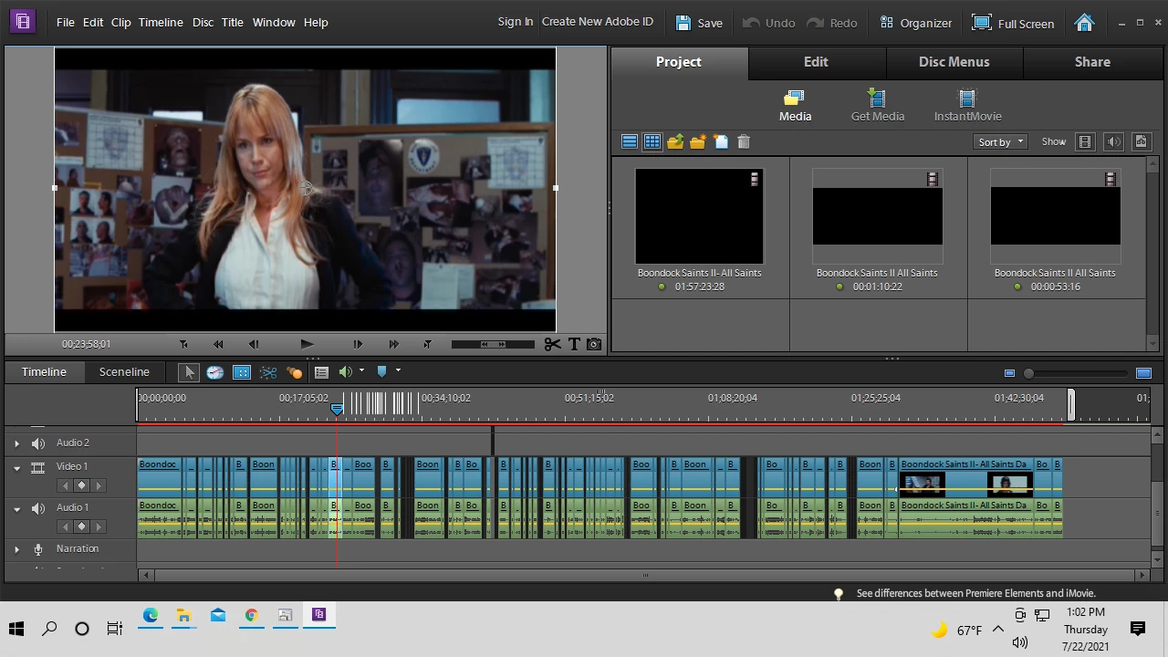Toggle the Narration microphone icon
The height and width of the screenshot is (657, 1168).
pyautogui.click(x=38, y=549)
